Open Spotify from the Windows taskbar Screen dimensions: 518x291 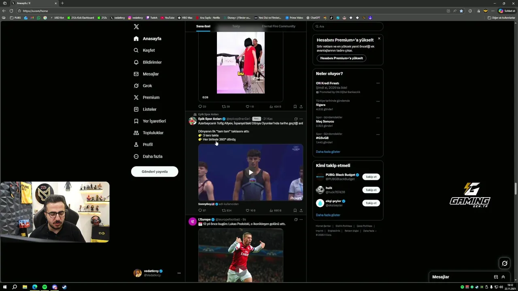click(45, 287)
